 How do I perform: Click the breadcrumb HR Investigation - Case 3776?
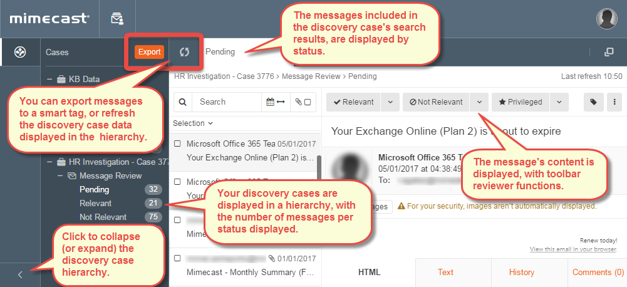tap(225, 76)
